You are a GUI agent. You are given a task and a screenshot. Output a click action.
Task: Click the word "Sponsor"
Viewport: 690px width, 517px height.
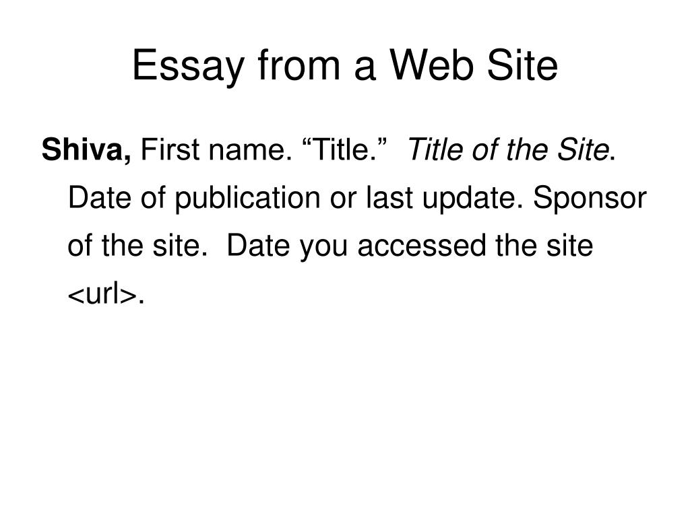[590, 199]
